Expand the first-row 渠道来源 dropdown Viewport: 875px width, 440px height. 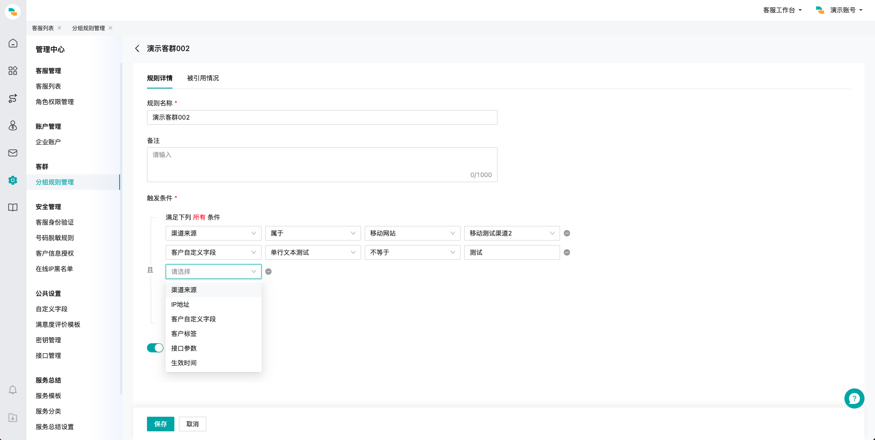[x=213, y=233]
